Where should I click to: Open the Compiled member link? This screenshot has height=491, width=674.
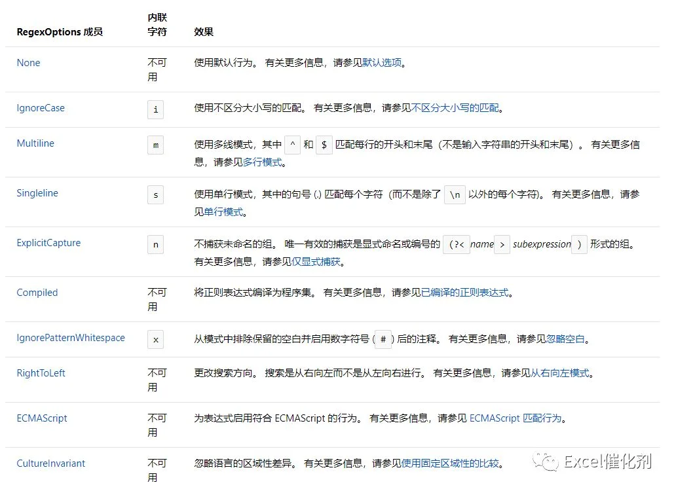(x=37, y=293)
